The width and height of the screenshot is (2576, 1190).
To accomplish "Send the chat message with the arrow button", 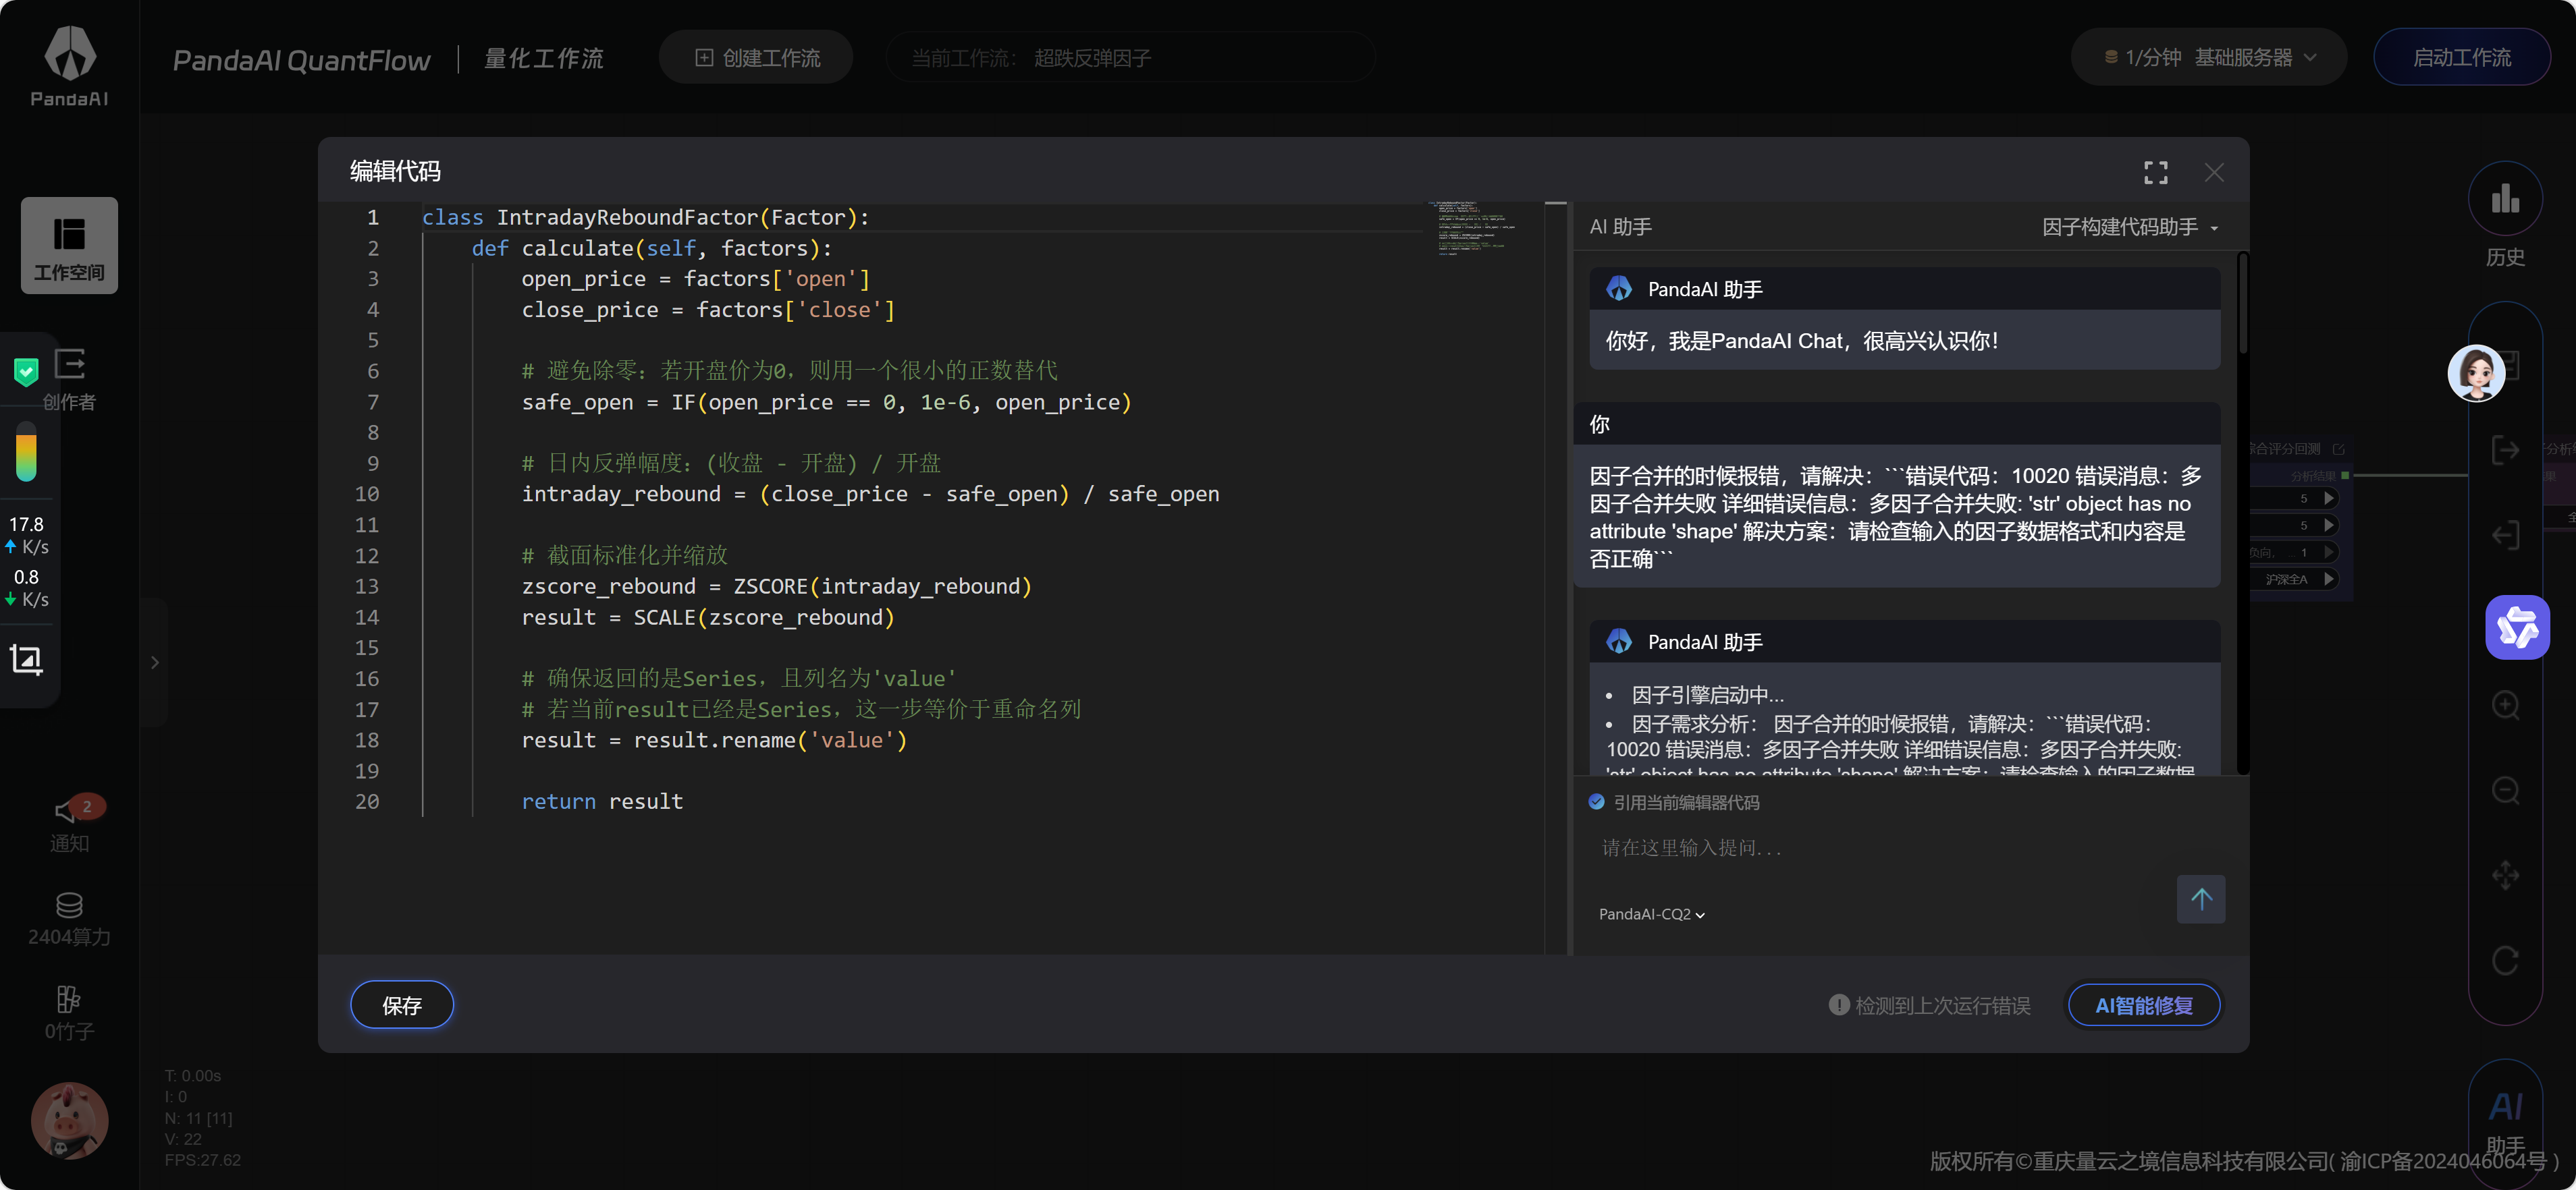I will [x=2201, y=899].
